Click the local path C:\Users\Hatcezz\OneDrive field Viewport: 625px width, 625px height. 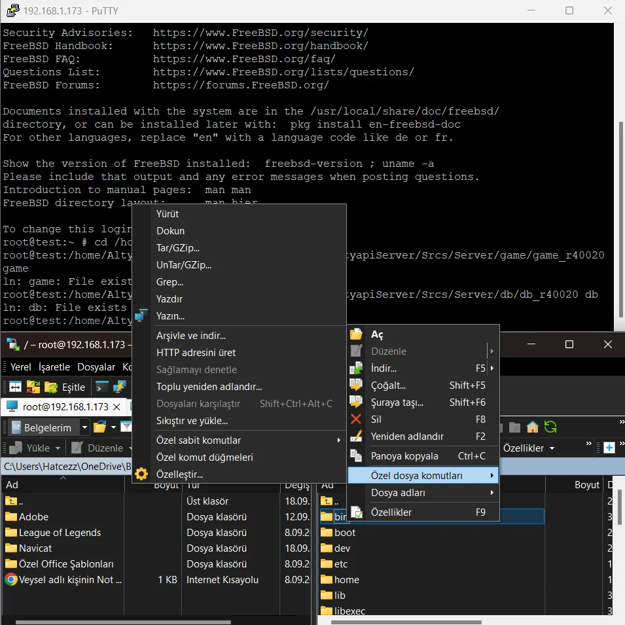pyautogui.click(x=67, y=467)
